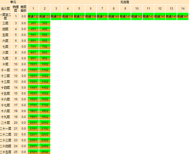Select shop 商铺147 cell
Viewport: 189px width, 154px height.
coord(182,16)
